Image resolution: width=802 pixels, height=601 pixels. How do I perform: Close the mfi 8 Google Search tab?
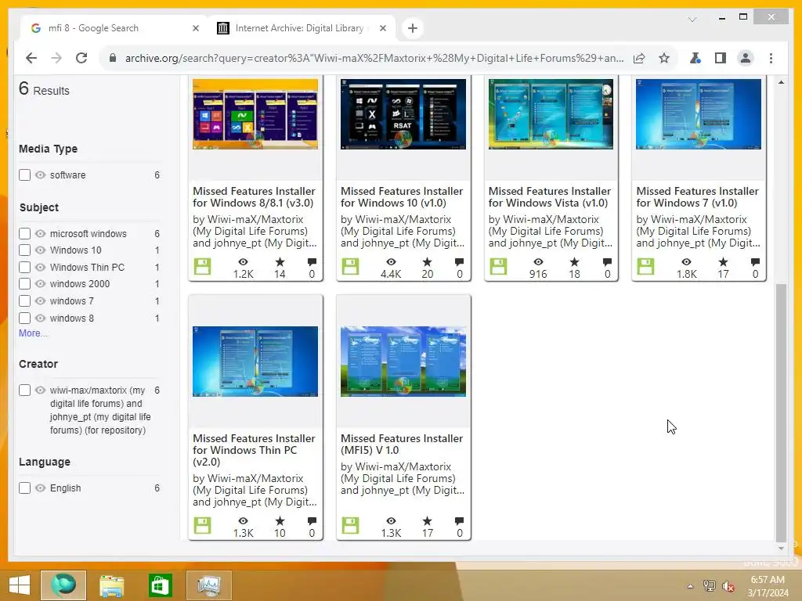195,28
